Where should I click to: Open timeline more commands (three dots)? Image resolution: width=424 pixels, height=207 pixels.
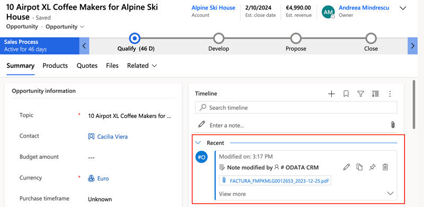click(390, 94)
